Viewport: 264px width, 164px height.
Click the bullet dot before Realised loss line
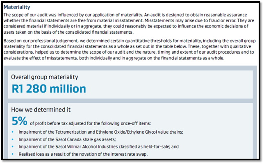tap(13, 154)
